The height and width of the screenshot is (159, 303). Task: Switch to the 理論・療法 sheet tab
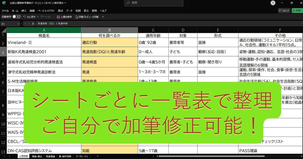coord(37,156)
